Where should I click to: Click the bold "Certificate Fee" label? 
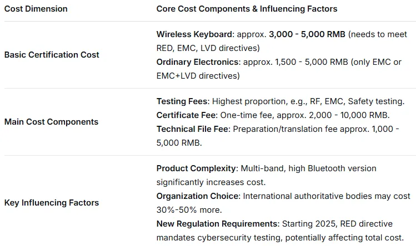coord(185,115)
